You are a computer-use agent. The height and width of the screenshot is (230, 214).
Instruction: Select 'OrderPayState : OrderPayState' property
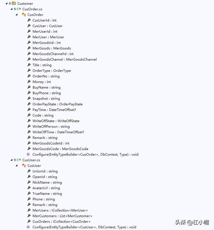coord(58,104)
